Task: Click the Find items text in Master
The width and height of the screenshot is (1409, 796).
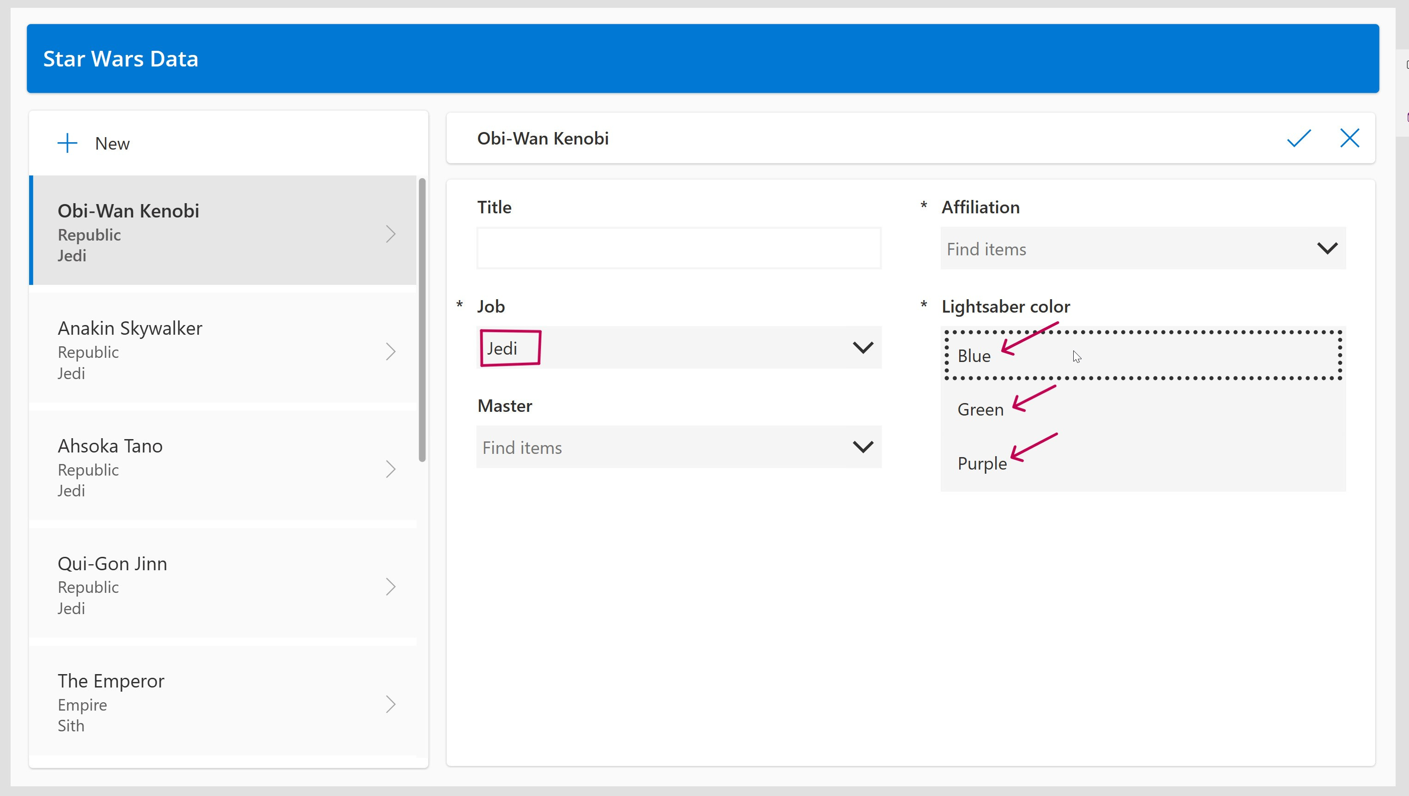Action: point(522,448)
